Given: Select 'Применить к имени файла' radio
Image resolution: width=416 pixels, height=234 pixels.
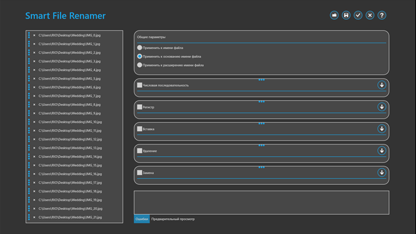Looking at the screenshot, I should pos(140,48).
